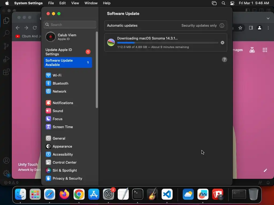Open Screen Time settings
This screenshot has height=205, width=274.
pos(68,127)
